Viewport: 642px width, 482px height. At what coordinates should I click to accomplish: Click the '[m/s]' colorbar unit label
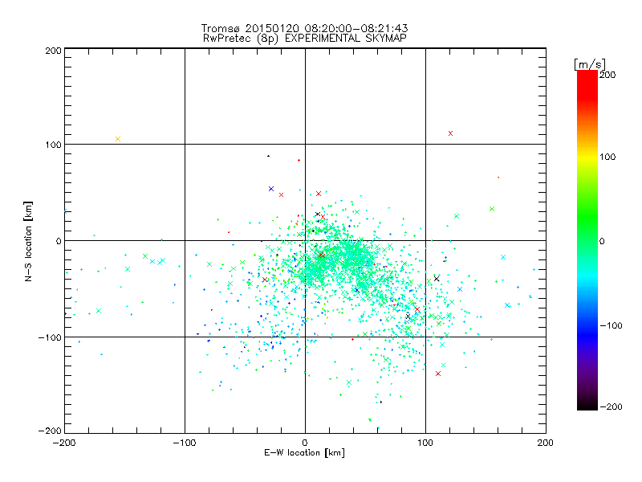(x=590, y=64)
